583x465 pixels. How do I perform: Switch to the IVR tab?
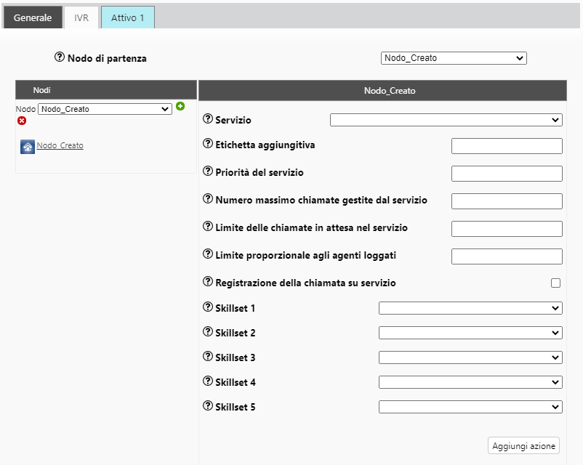tap(81, 17)
